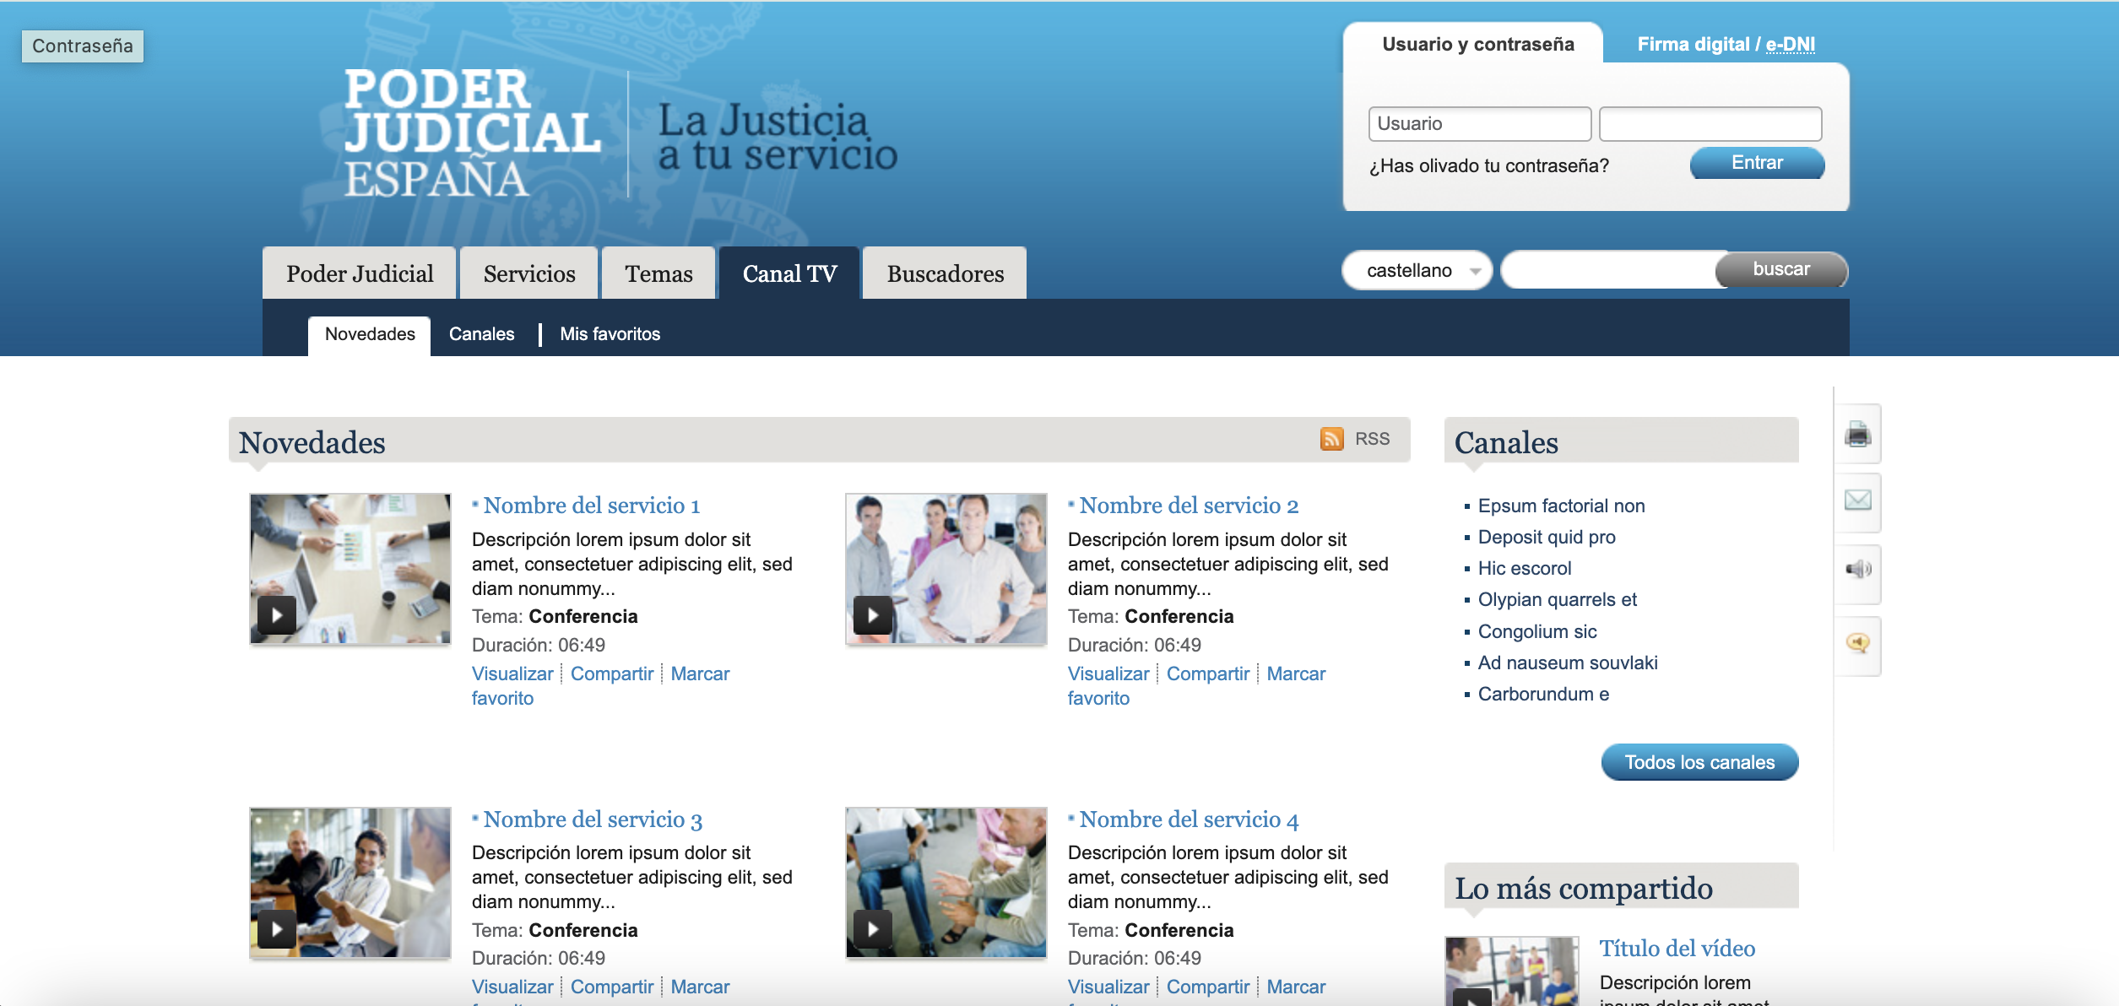Image resolution: width=2119 pixels, height=1006 pixels.
Task: Play video for Nombre del servicio 3
Action: pos(277,929)
